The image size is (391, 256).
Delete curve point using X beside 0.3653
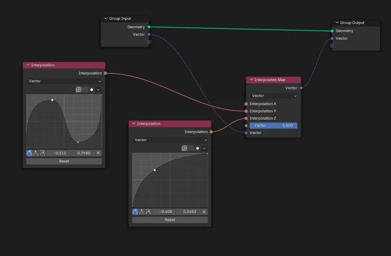(x=204, y=212)
